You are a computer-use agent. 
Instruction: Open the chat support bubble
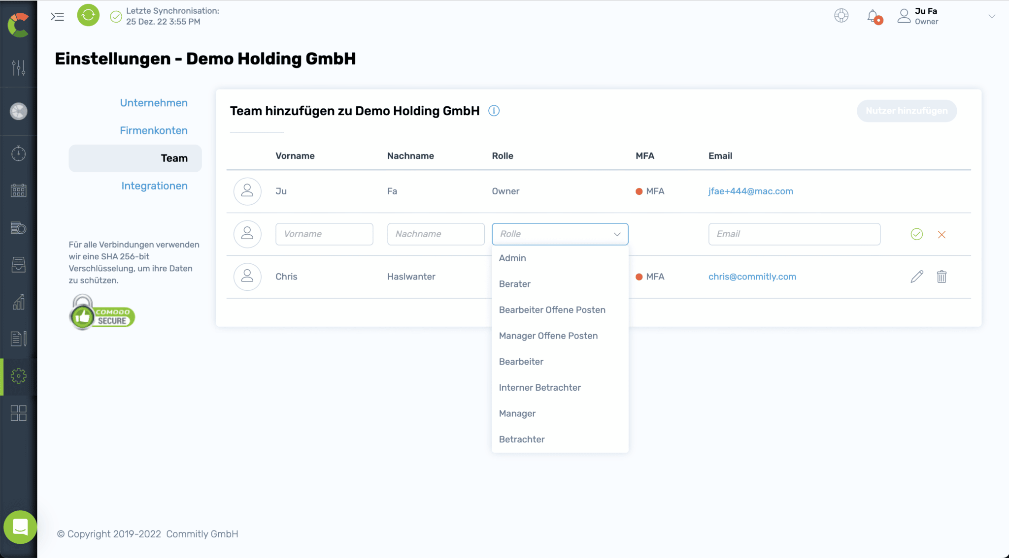20,527
